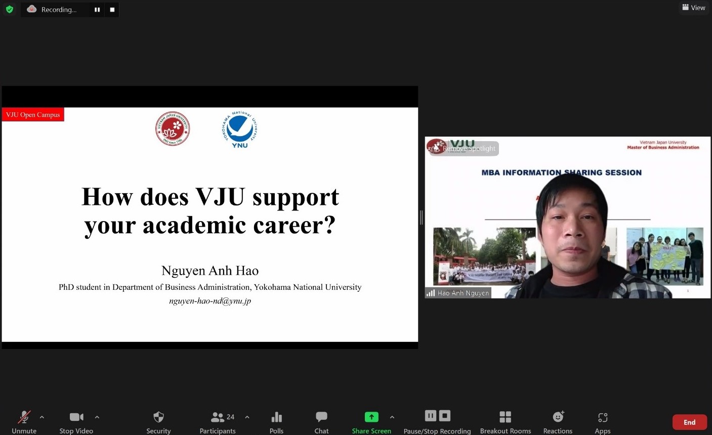Open the Participants panel
Image resolution: width=712 pixels, height=435 pixels.
click(218, 422)
